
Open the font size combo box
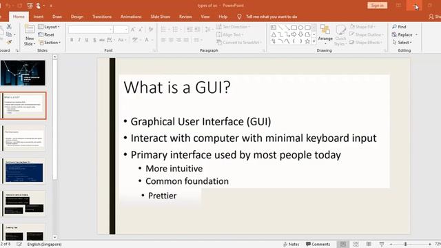pos(121,29)
